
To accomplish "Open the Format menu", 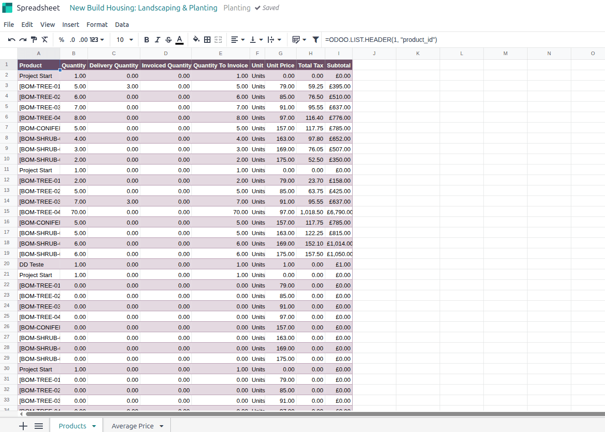I will pyautogui.click(x=97, y=25).
